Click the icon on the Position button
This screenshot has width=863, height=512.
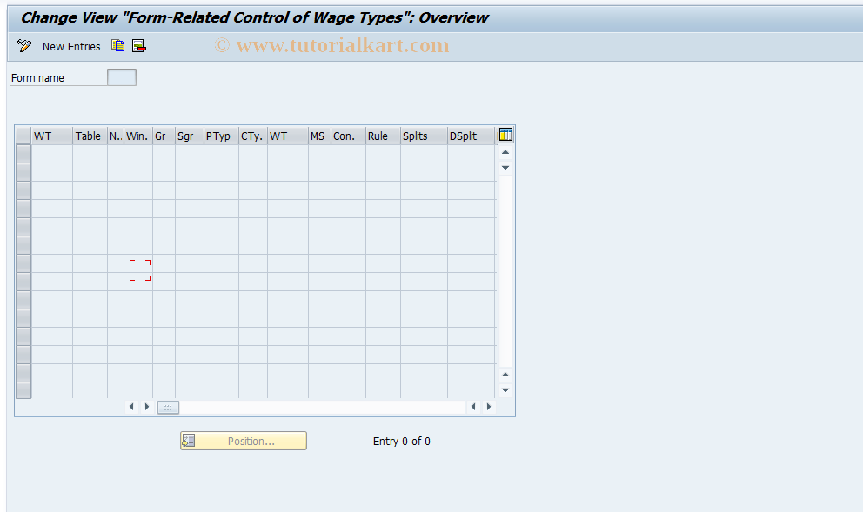click(189, 441)
